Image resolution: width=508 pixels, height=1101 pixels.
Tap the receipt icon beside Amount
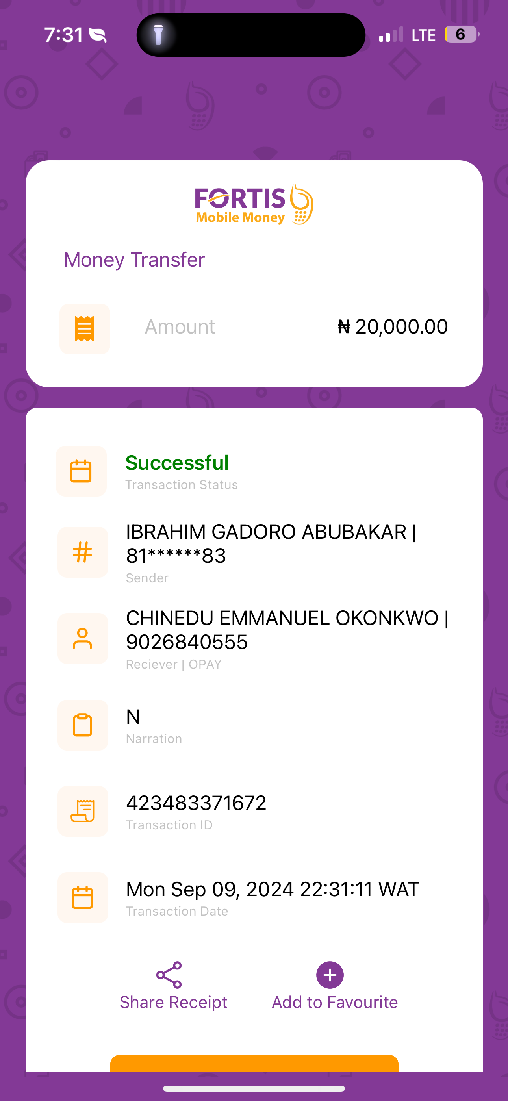point(85,329)
